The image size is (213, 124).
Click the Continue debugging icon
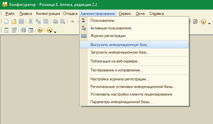[x=49, y=30]
